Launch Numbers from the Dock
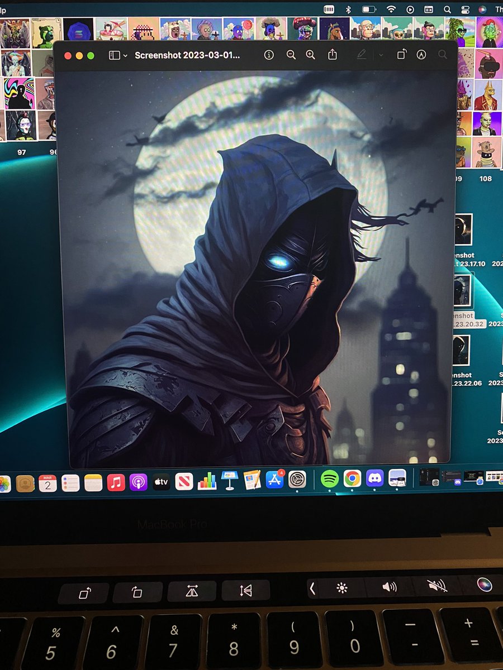Screen dimensions: 503x670 (207, 481)
